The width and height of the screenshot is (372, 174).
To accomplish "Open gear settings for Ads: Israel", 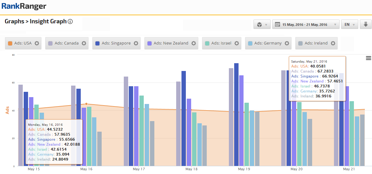I will pos(236,43).
